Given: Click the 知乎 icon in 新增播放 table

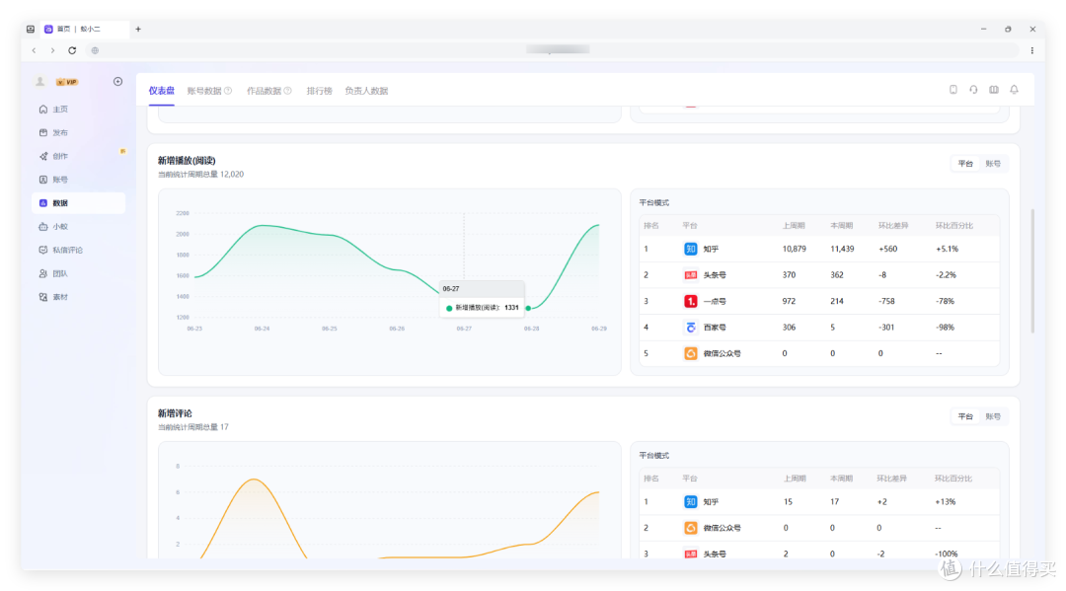Looking at the screenshot, I should (690, 250).
